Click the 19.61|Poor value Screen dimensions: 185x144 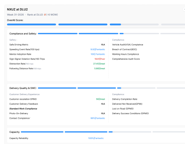tap(100, 59)
